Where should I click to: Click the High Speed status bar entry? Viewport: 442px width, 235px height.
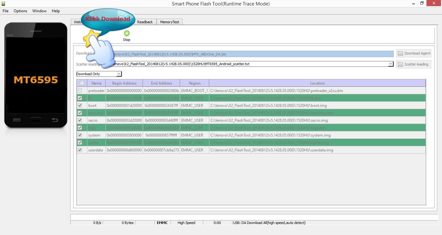coord(186,223)
